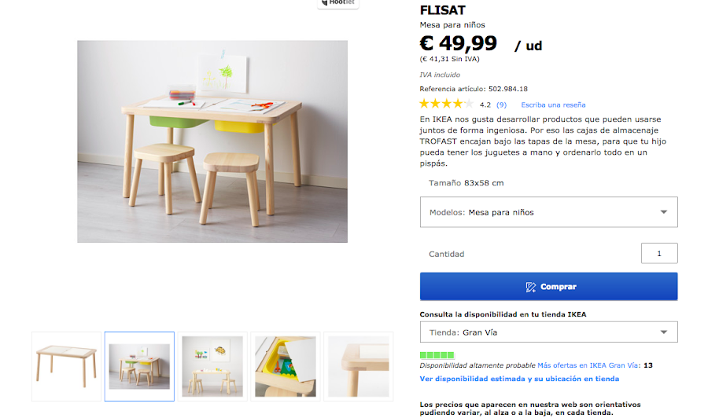This screenshot has height=418, width=708.
Task: Open the Modelos dropdown arrow
Action: [x=663, y=212]
